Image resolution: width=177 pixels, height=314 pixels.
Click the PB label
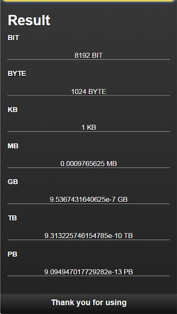pyautogui.click(x=12, y=254)
